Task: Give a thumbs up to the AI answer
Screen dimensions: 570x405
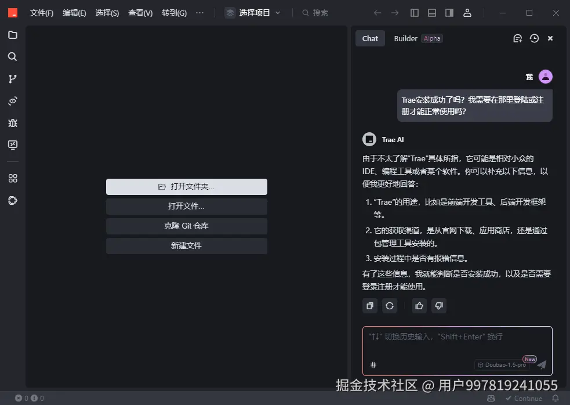Action: 419,306
